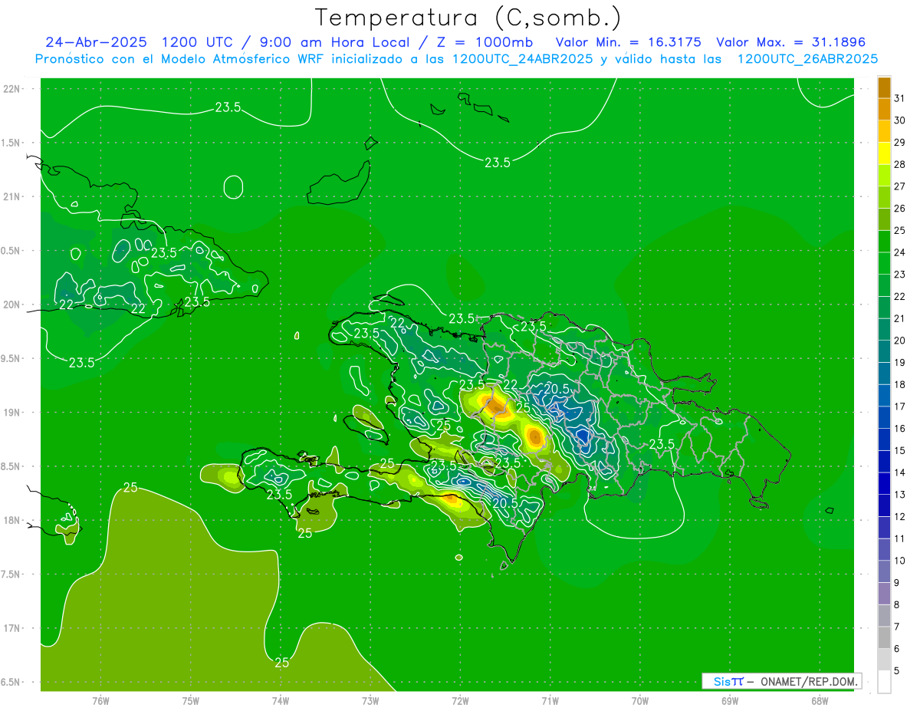Viewport: 920px width, 711px height.
Task: Pick the colorbar swatch between 20 and 21
Action: point(884,329)
